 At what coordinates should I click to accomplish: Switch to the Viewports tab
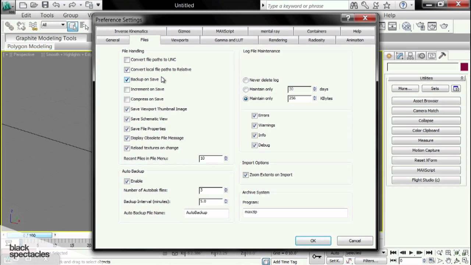(x=180, y=40)
